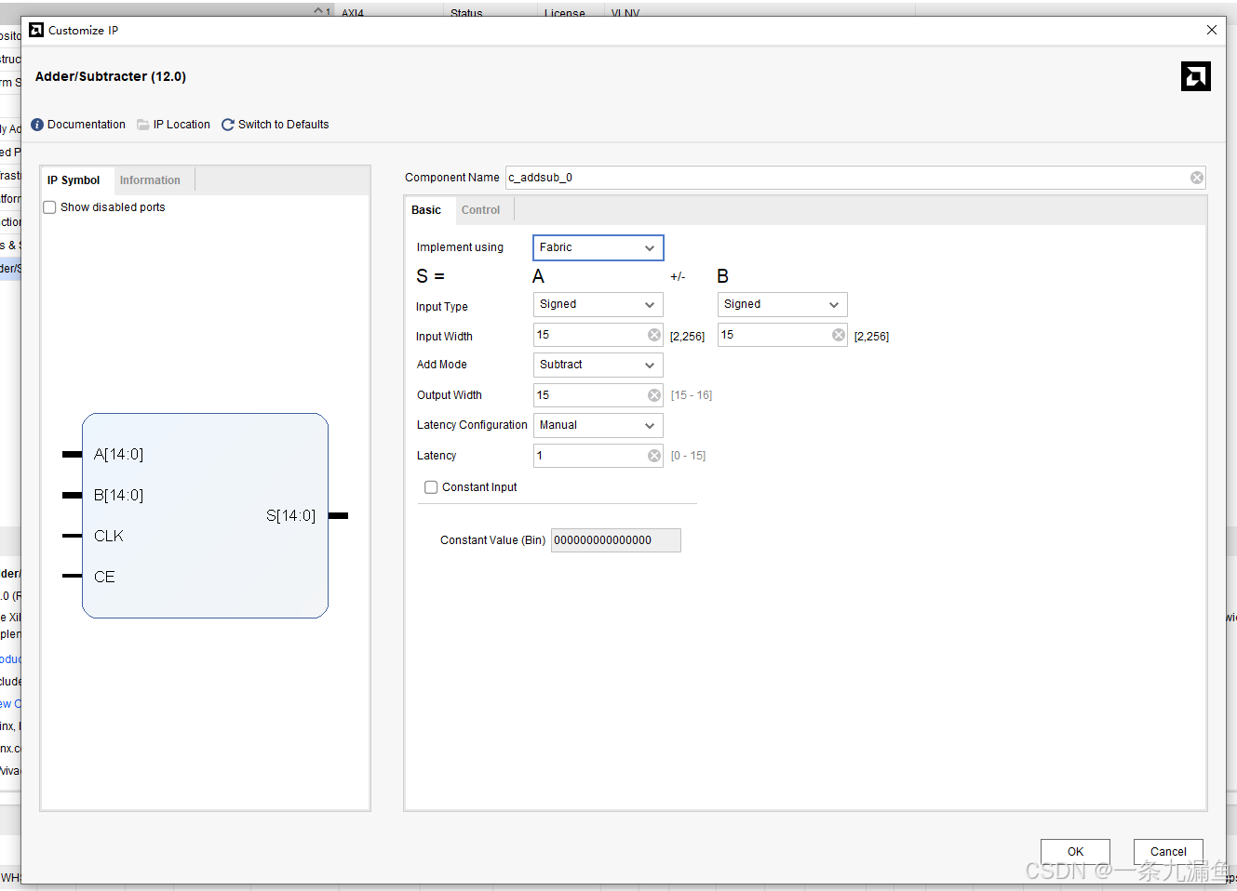Open the Information tab
This screenshot has width=1237, height=891.
pos(150,180)
